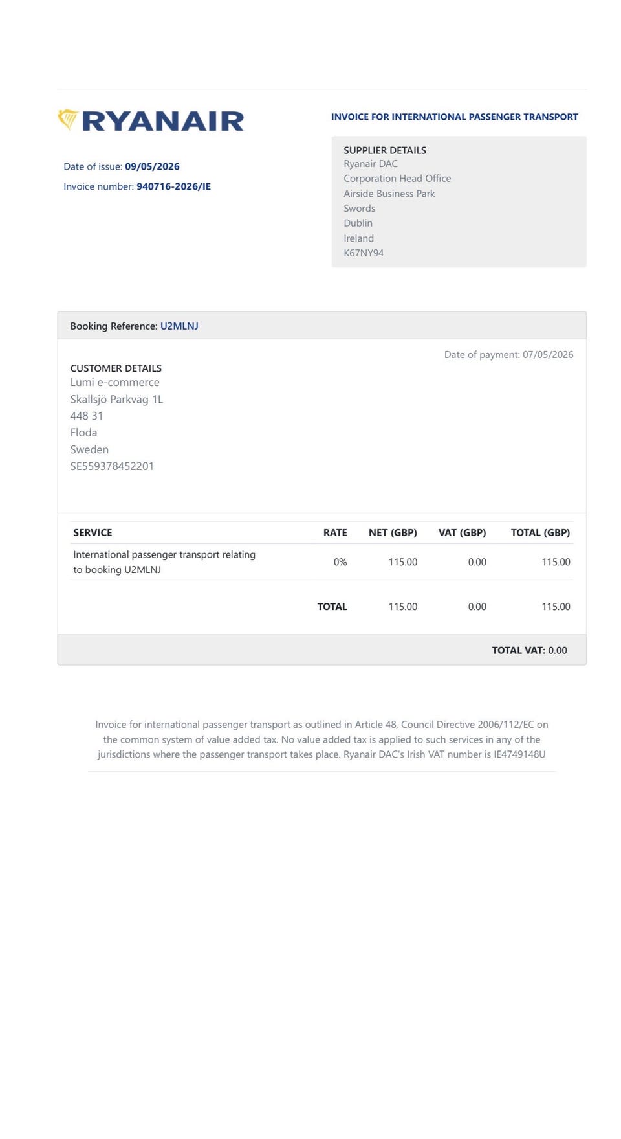Click the RATE column header
621x1139 pixels.
[335, 533]
